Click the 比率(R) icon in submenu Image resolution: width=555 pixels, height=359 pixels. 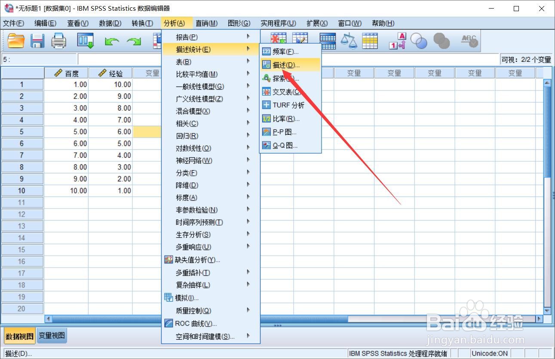(x=267, y=118)
